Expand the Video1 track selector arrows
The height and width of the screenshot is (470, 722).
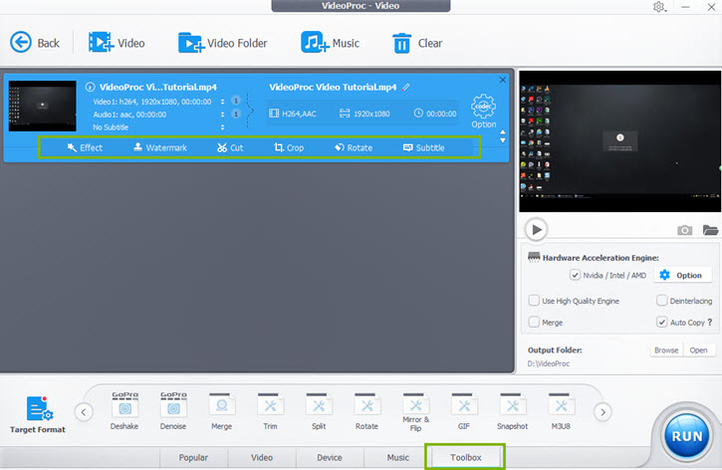[221, 101]
